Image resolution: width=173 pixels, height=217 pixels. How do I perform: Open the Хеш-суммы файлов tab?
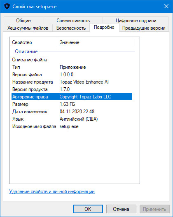[28, 28]
